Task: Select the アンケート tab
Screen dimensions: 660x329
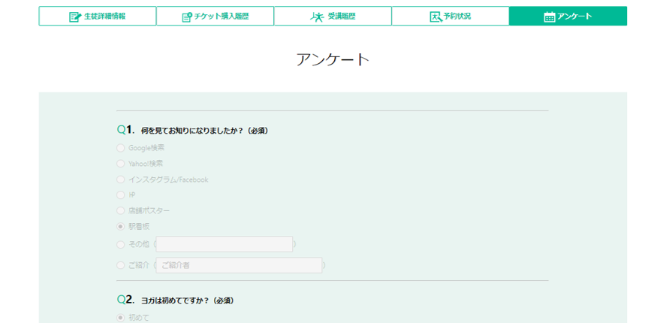Action: point(568,16)
